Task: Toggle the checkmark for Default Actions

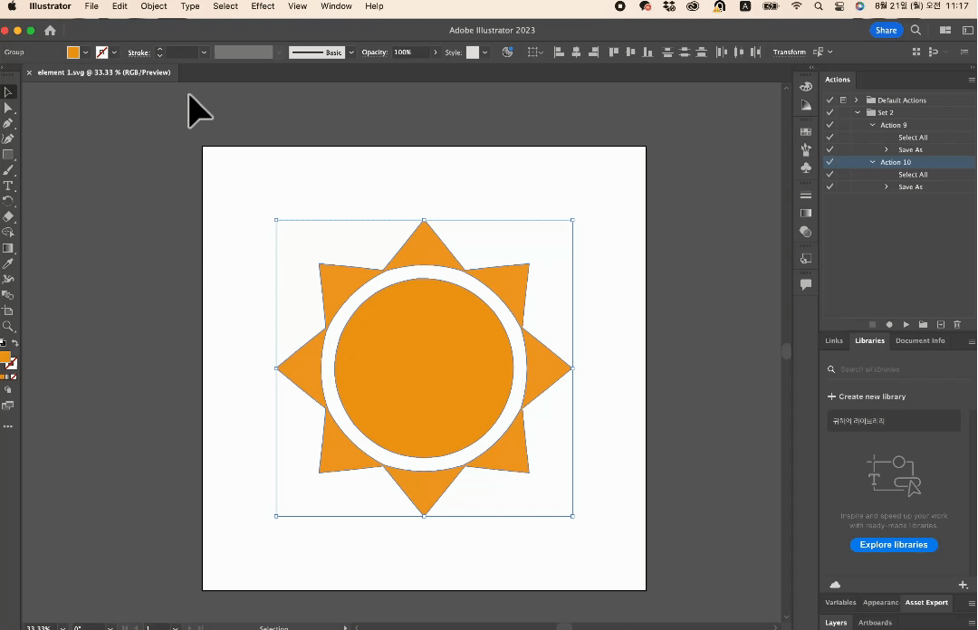Action: (x=829, y=100)
